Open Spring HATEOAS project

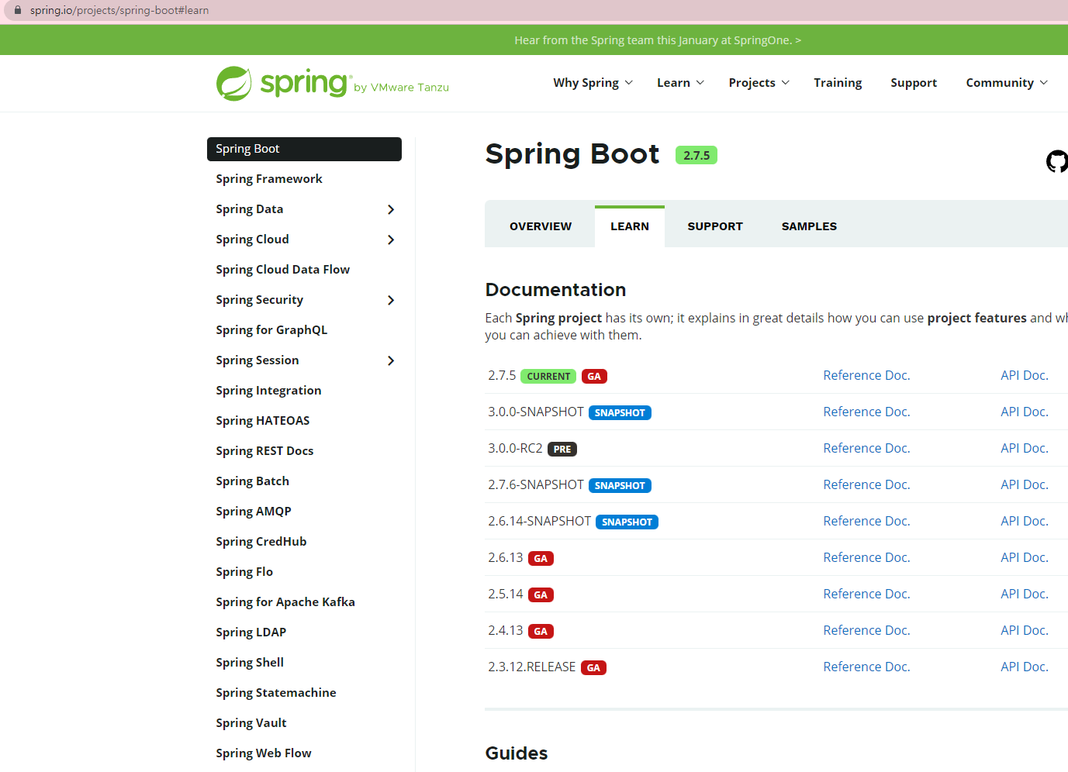263,421
